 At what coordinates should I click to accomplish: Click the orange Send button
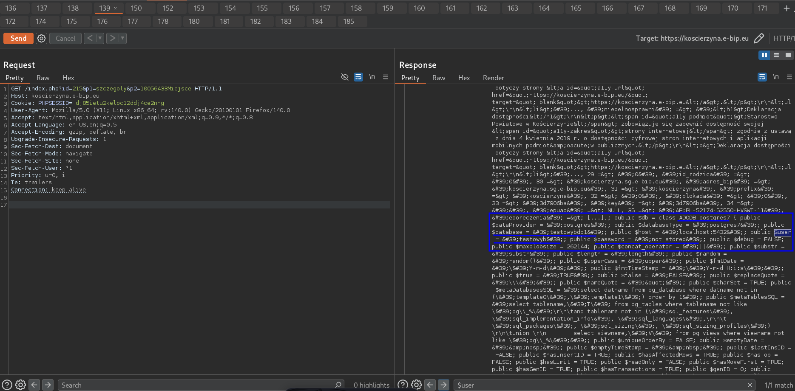pyautogui.click(x=18, y=38)
